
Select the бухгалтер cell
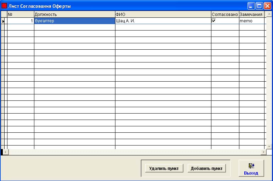75,21
